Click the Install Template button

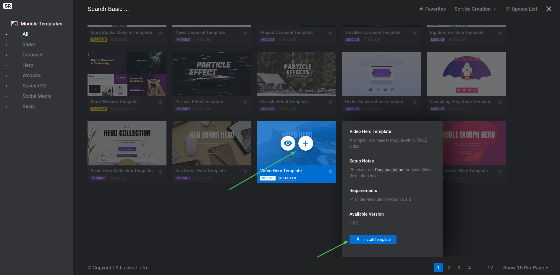[x=373, y=240]
